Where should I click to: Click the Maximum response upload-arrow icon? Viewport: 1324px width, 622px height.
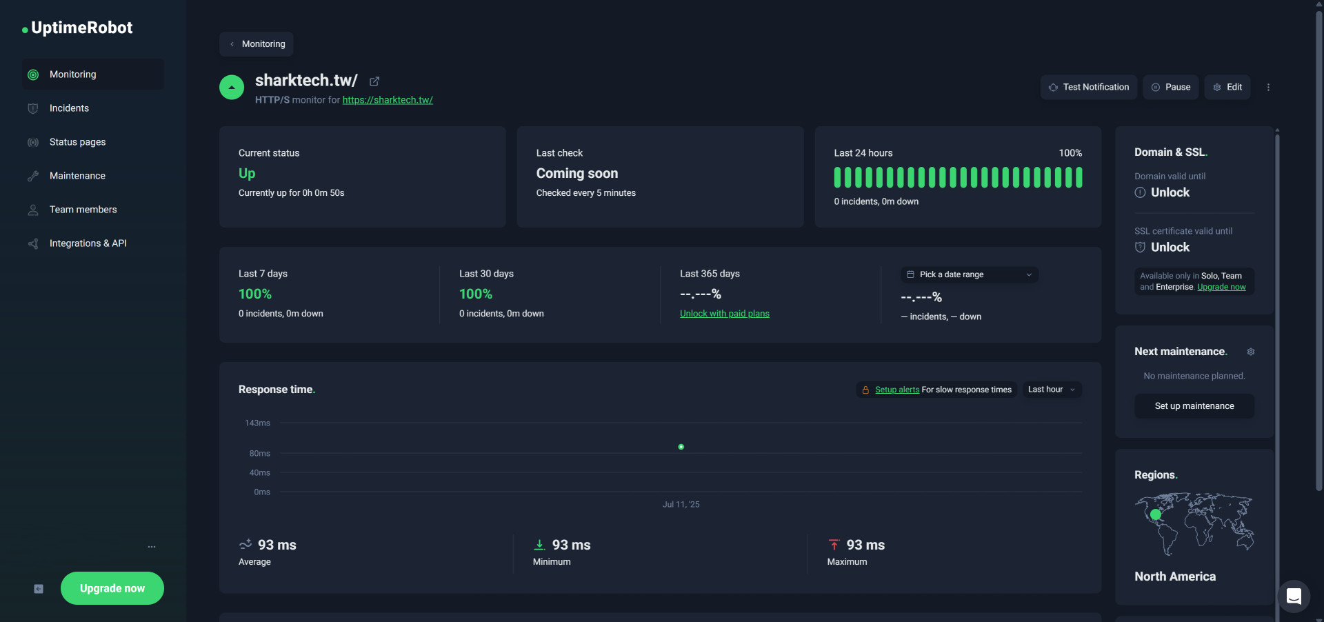[834, 545]
